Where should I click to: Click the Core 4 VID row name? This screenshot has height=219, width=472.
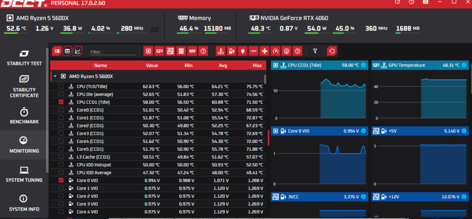click(x=87, y=212)
